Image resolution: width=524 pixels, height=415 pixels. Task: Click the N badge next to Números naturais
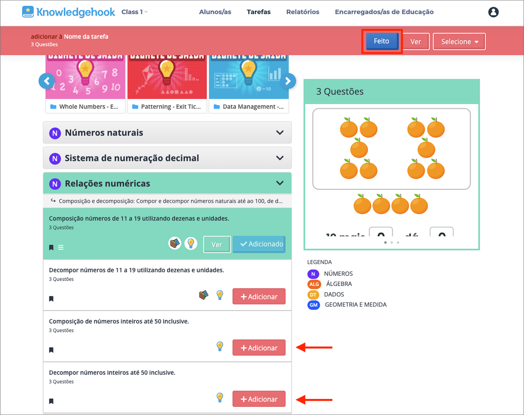(x=55, y=133)
